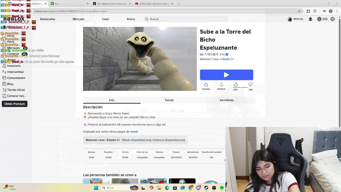Image resolution: width=341 pixels, height=192 pixels.
Task: Dislike the game with the thumbs-down icon
Action: click(250, 85)
